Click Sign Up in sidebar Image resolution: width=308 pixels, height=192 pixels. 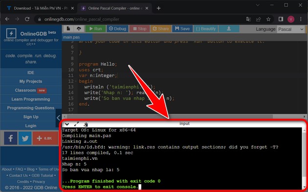tap(31, 117)
